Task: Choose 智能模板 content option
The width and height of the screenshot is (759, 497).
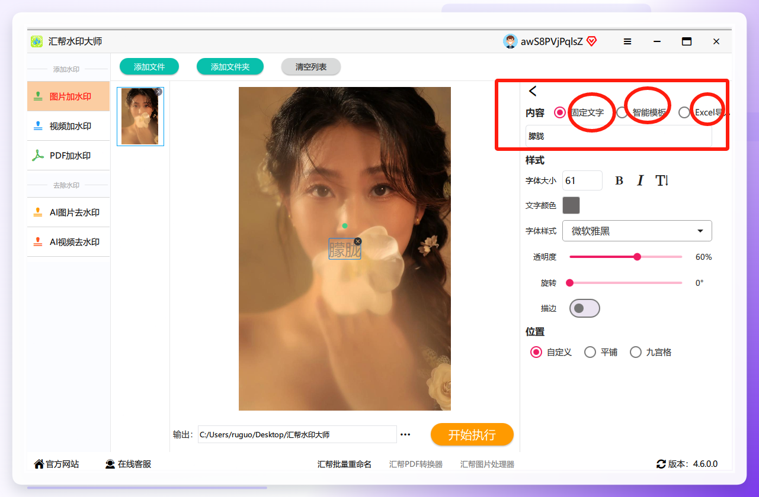Action: (641, 112)
